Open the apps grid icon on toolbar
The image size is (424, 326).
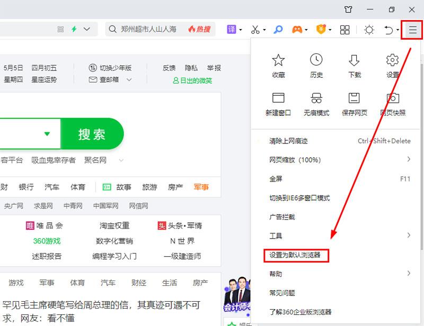pos(344,30)
